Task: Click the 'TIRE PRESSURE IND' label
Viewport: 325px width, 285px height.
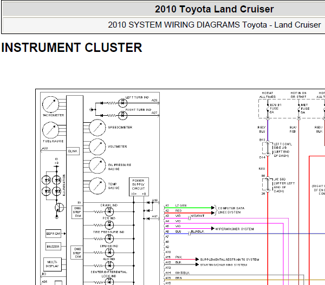Action: click(109, 232)
